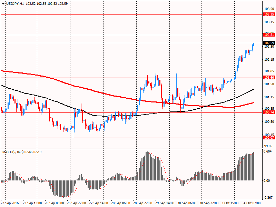Viewport: 276px width, 207px height.
Task: Select the 100.74 red level price label
Action: 269,112
